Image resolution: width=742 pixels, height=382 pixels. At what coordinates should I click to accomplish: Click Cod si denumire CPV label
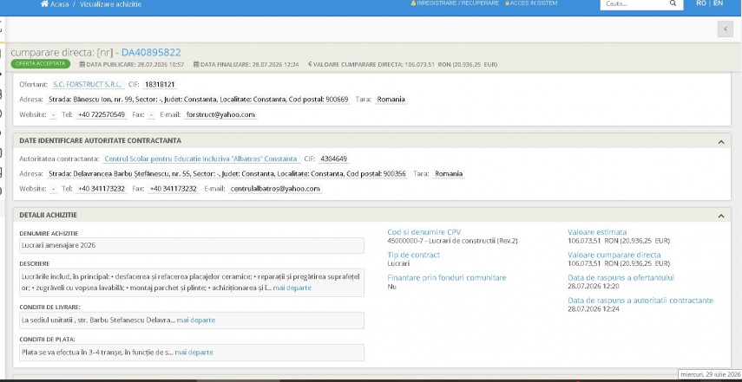pyautogui.click(x=424, y=232)
